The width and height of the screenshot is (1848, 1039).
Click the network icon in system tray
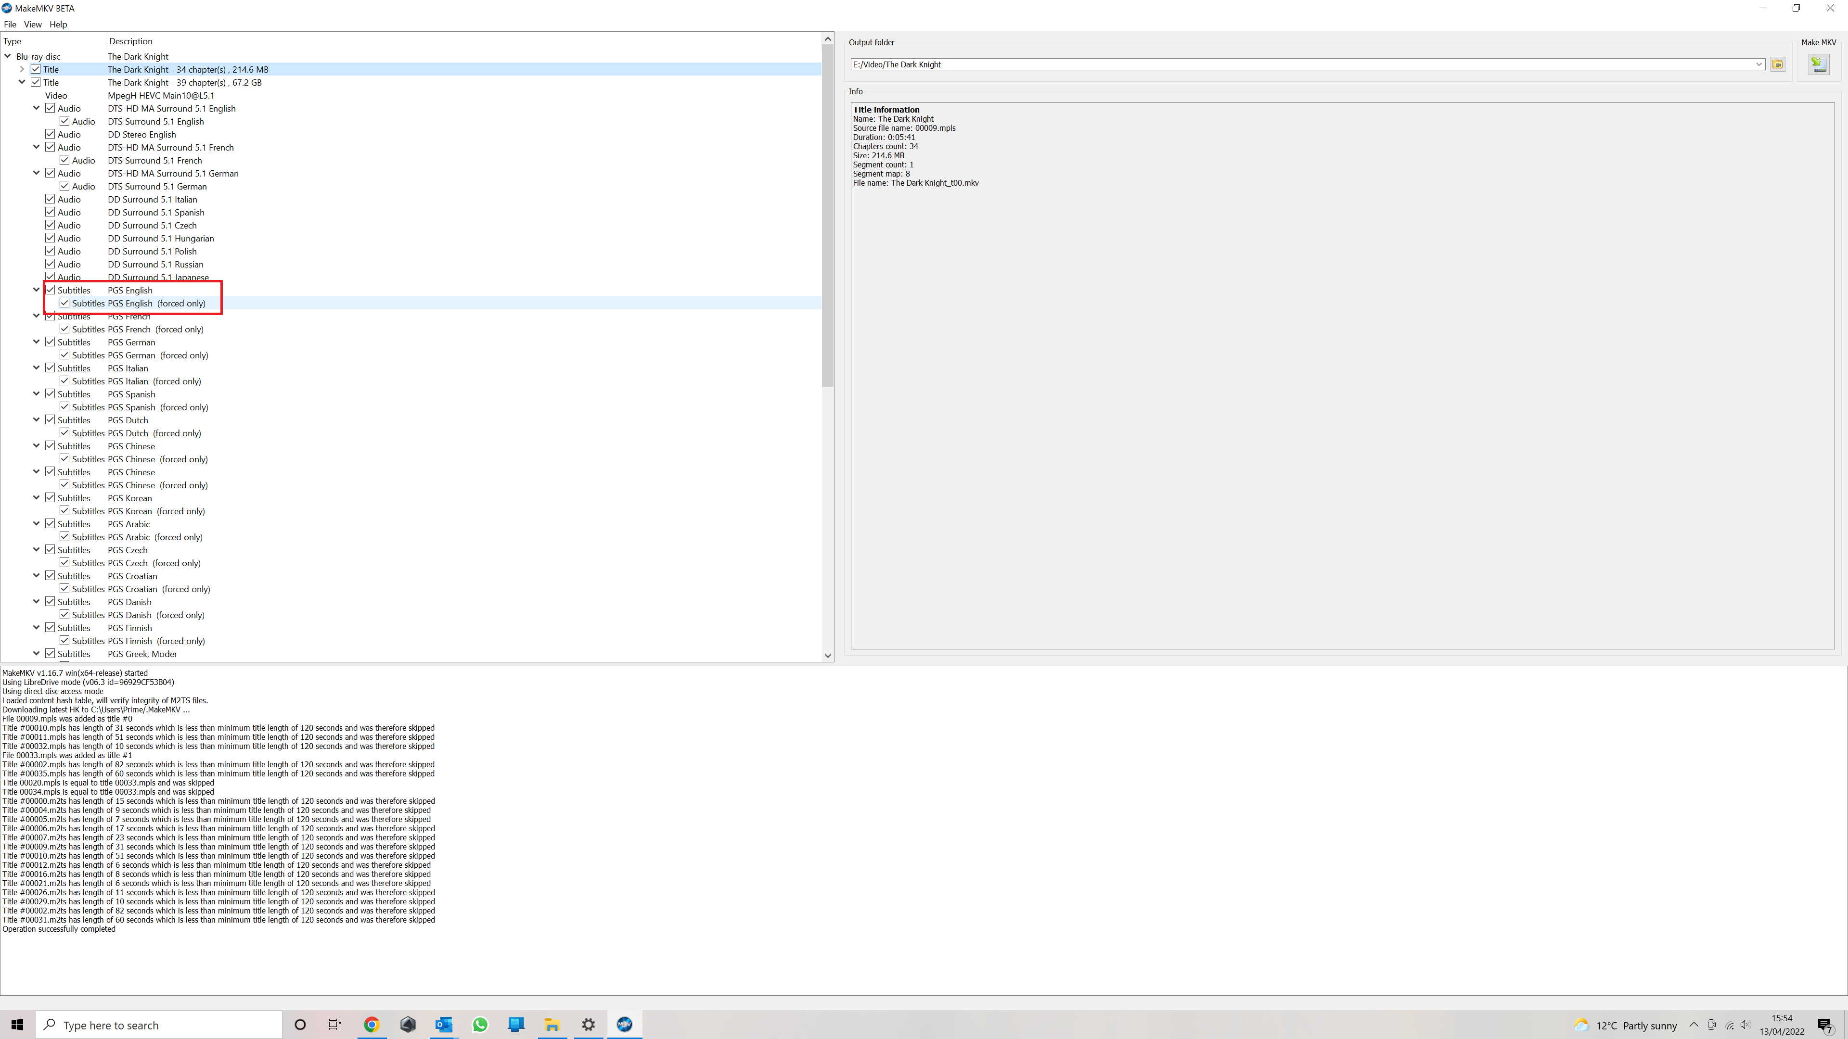coord(1730,1025)
